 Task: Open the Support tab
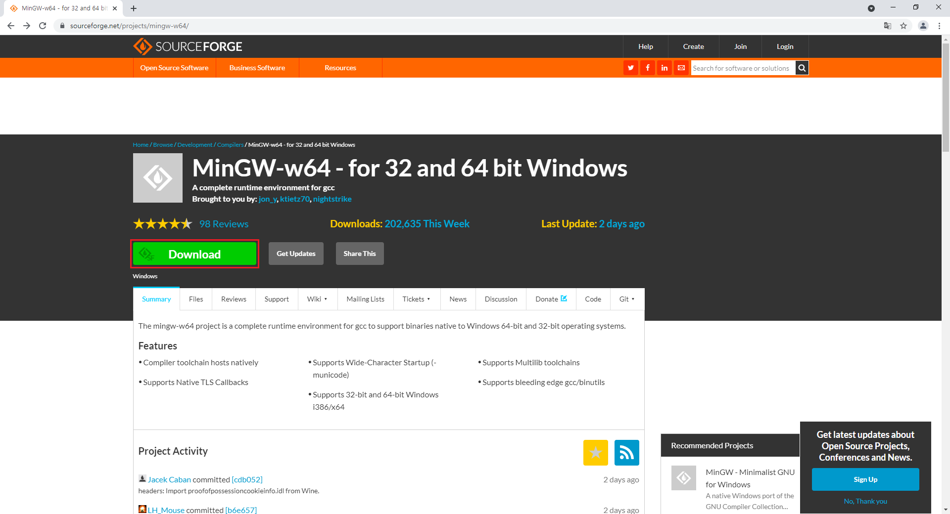[277, 299]
